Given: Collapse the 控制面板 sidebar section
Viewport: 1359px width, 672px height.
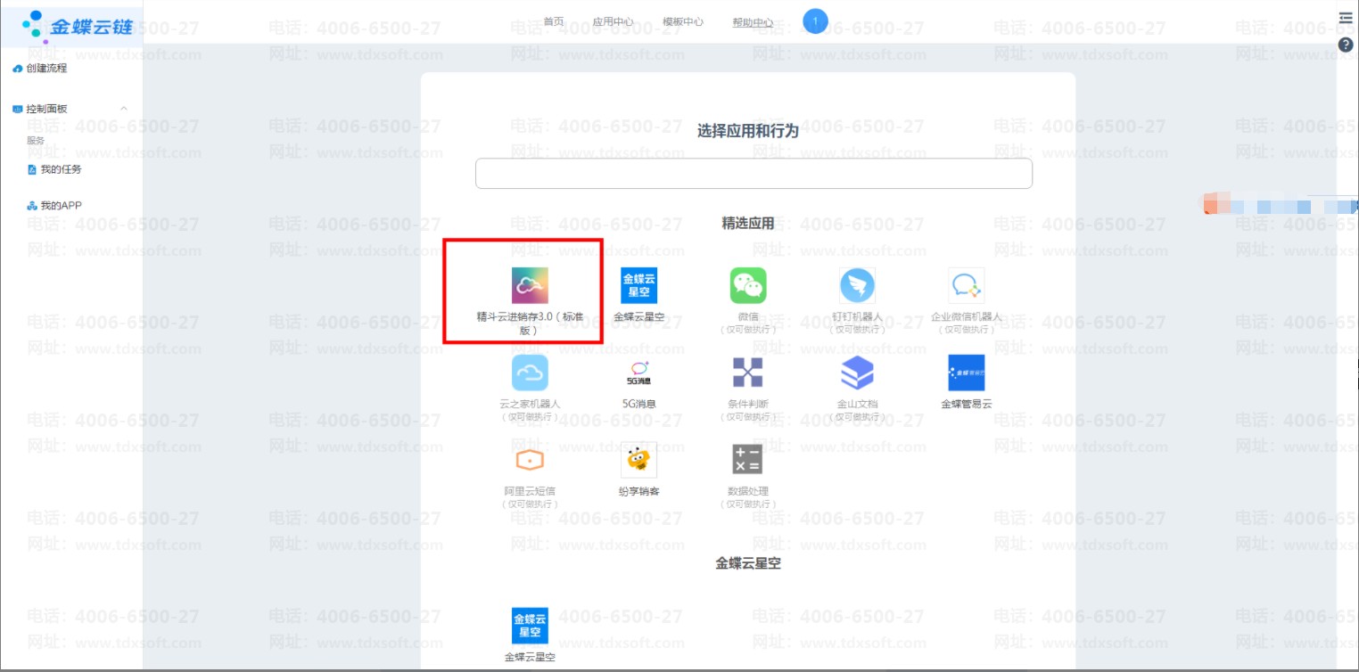Looking at the screenshot, I should (124, 109).
